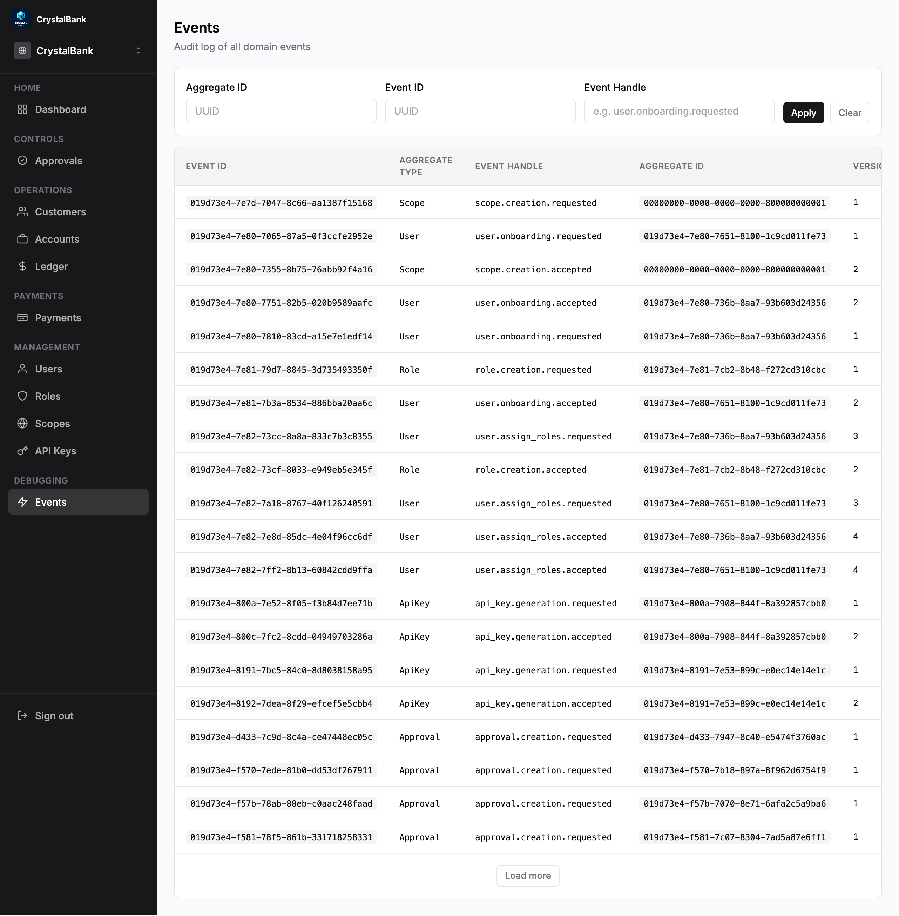899x916 pixels.
Task: Click the CrystalBank logo icon
Action: 21,19
